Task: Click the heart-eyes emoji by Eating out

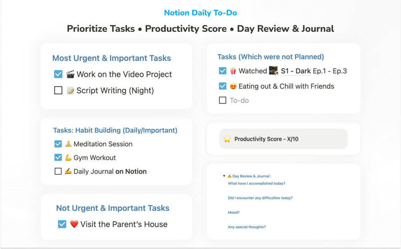Action: pos(233,86)
